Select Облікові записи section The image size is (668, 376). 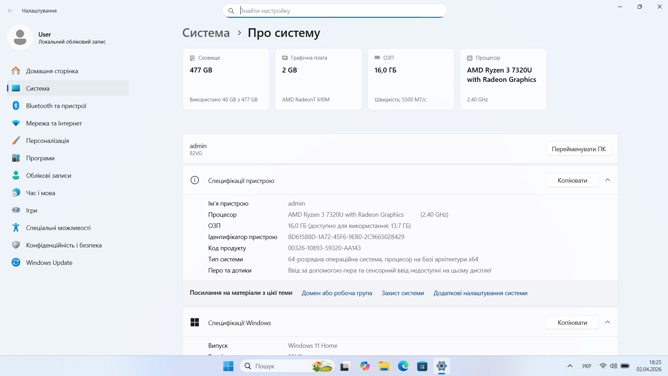[48, 175]
